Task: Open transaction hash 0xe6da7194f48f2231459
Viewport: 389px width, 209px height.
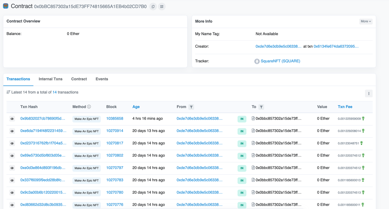Action: coord(43,131)
